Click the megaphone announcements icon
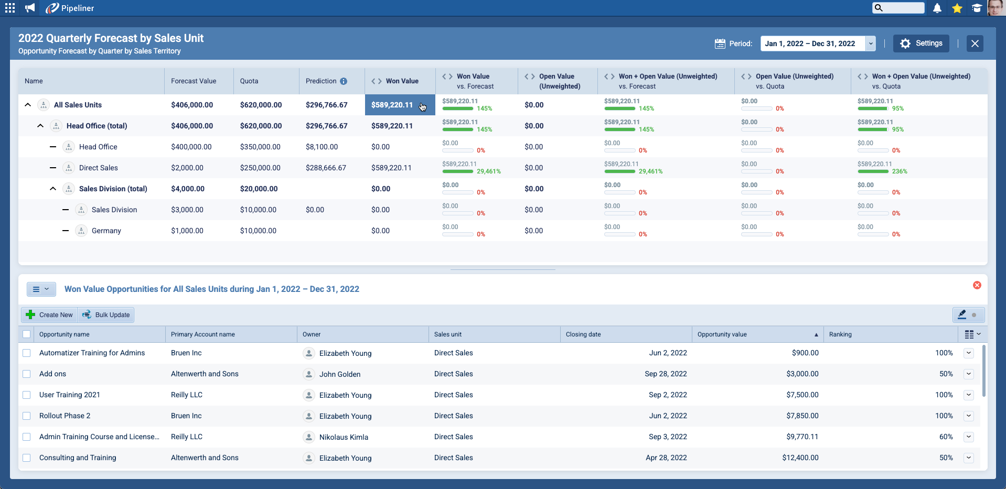Image resolution: width=1006 pixels, height=489 pixels. pos(30,8)
